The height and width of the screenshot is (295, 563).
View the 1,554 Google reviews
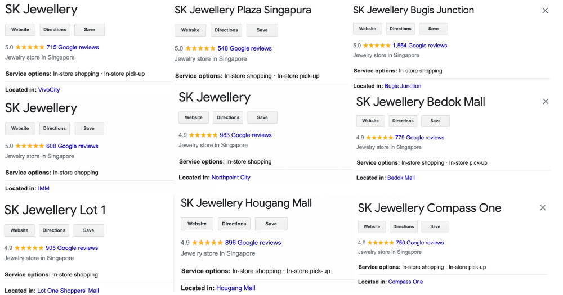pyautogui.click(x=420, y=46)
